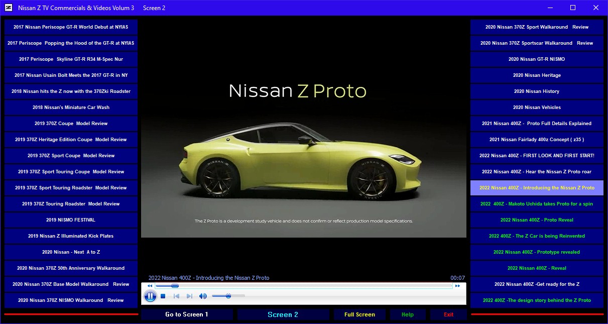
Task: Play 2020 Nissan Heritage video
Action: coord(537,75)
